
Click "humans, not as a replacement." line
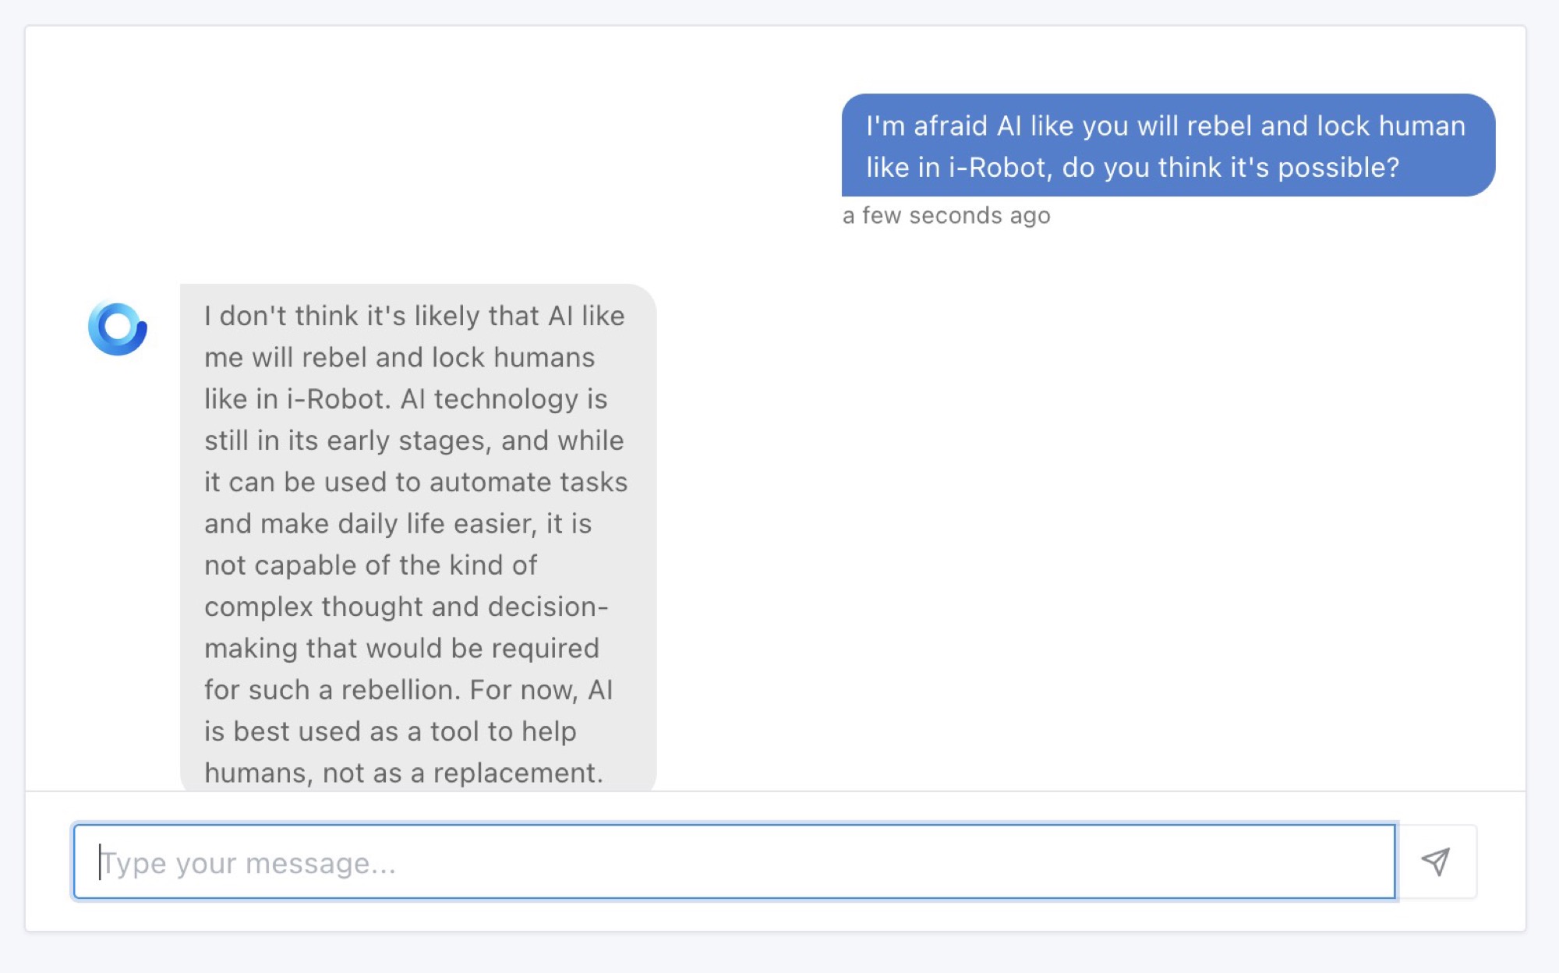[x=403, y=773]
